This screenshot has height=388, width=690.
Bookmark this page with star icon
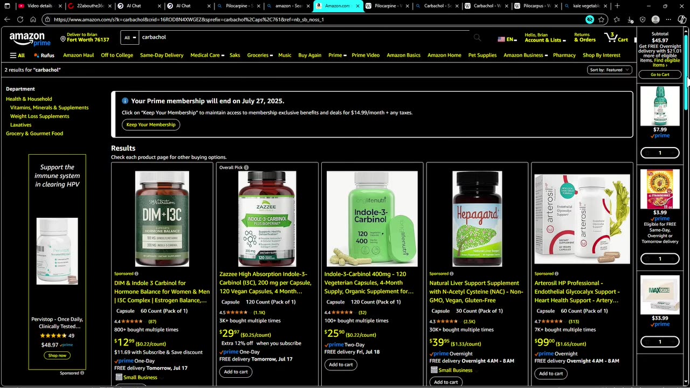click(602, 19)
